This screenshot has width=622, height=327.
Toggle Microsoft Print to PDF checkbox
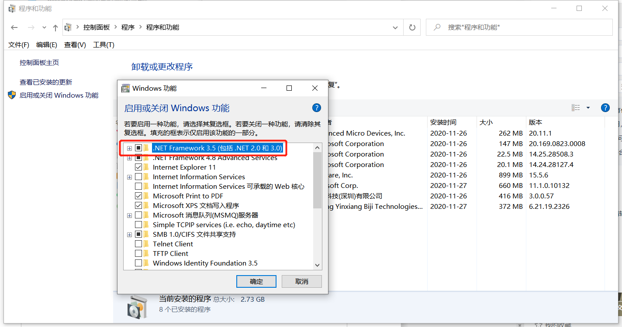pyautogui.click(x=138, y=196)
